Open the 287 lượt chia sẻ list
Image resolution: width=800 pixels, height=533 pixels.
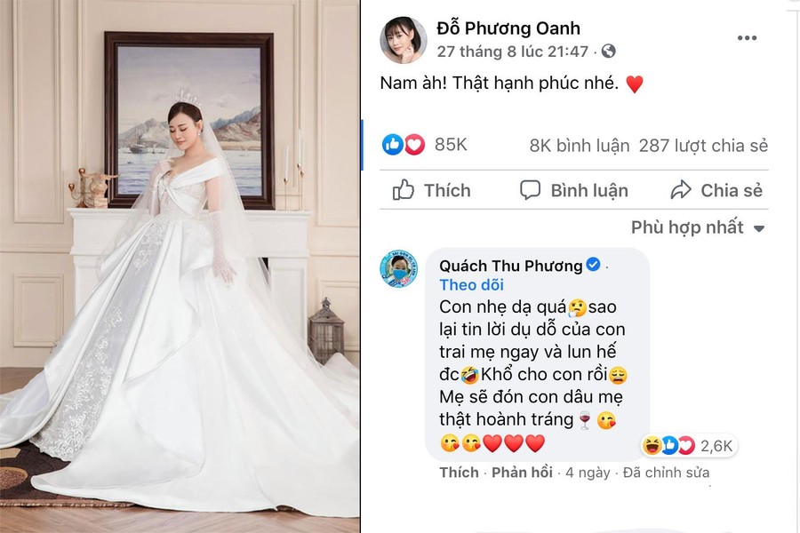(703, 146)
